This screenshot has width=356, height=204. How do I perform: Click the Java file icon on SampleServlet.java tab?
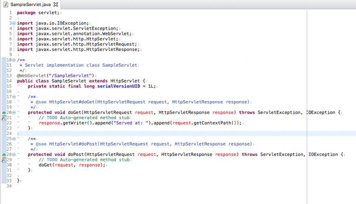6,4
